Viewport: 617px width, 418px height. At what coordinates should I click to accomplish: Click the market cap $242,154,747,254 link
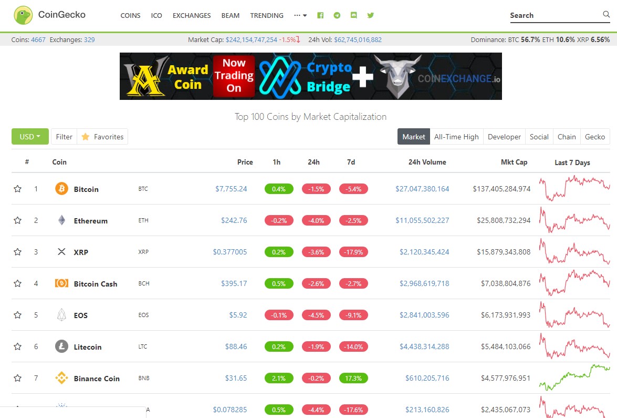point(252,40)
